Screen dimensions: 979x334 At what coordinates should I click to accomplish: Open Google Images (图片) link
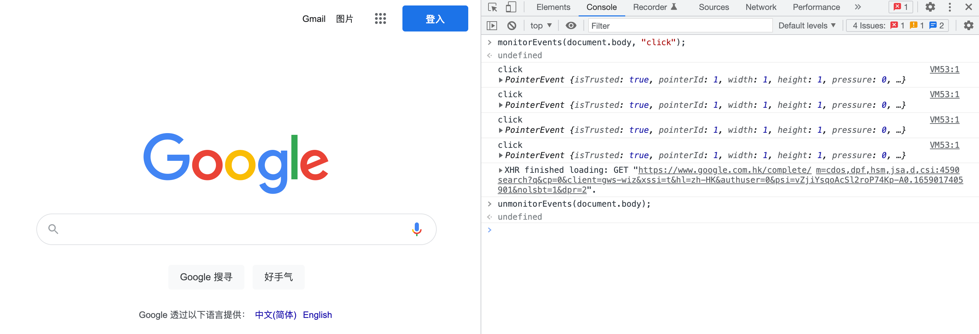pos(344,19)
